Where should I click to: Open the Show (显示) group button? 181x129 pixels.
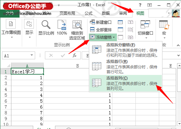coord(29,29)
